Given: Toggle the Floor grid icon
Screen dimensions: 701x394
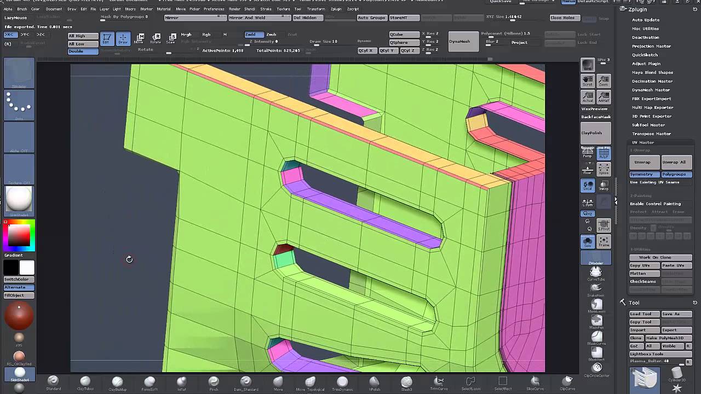Looking at the screenshot, I should tap(588, 169).
